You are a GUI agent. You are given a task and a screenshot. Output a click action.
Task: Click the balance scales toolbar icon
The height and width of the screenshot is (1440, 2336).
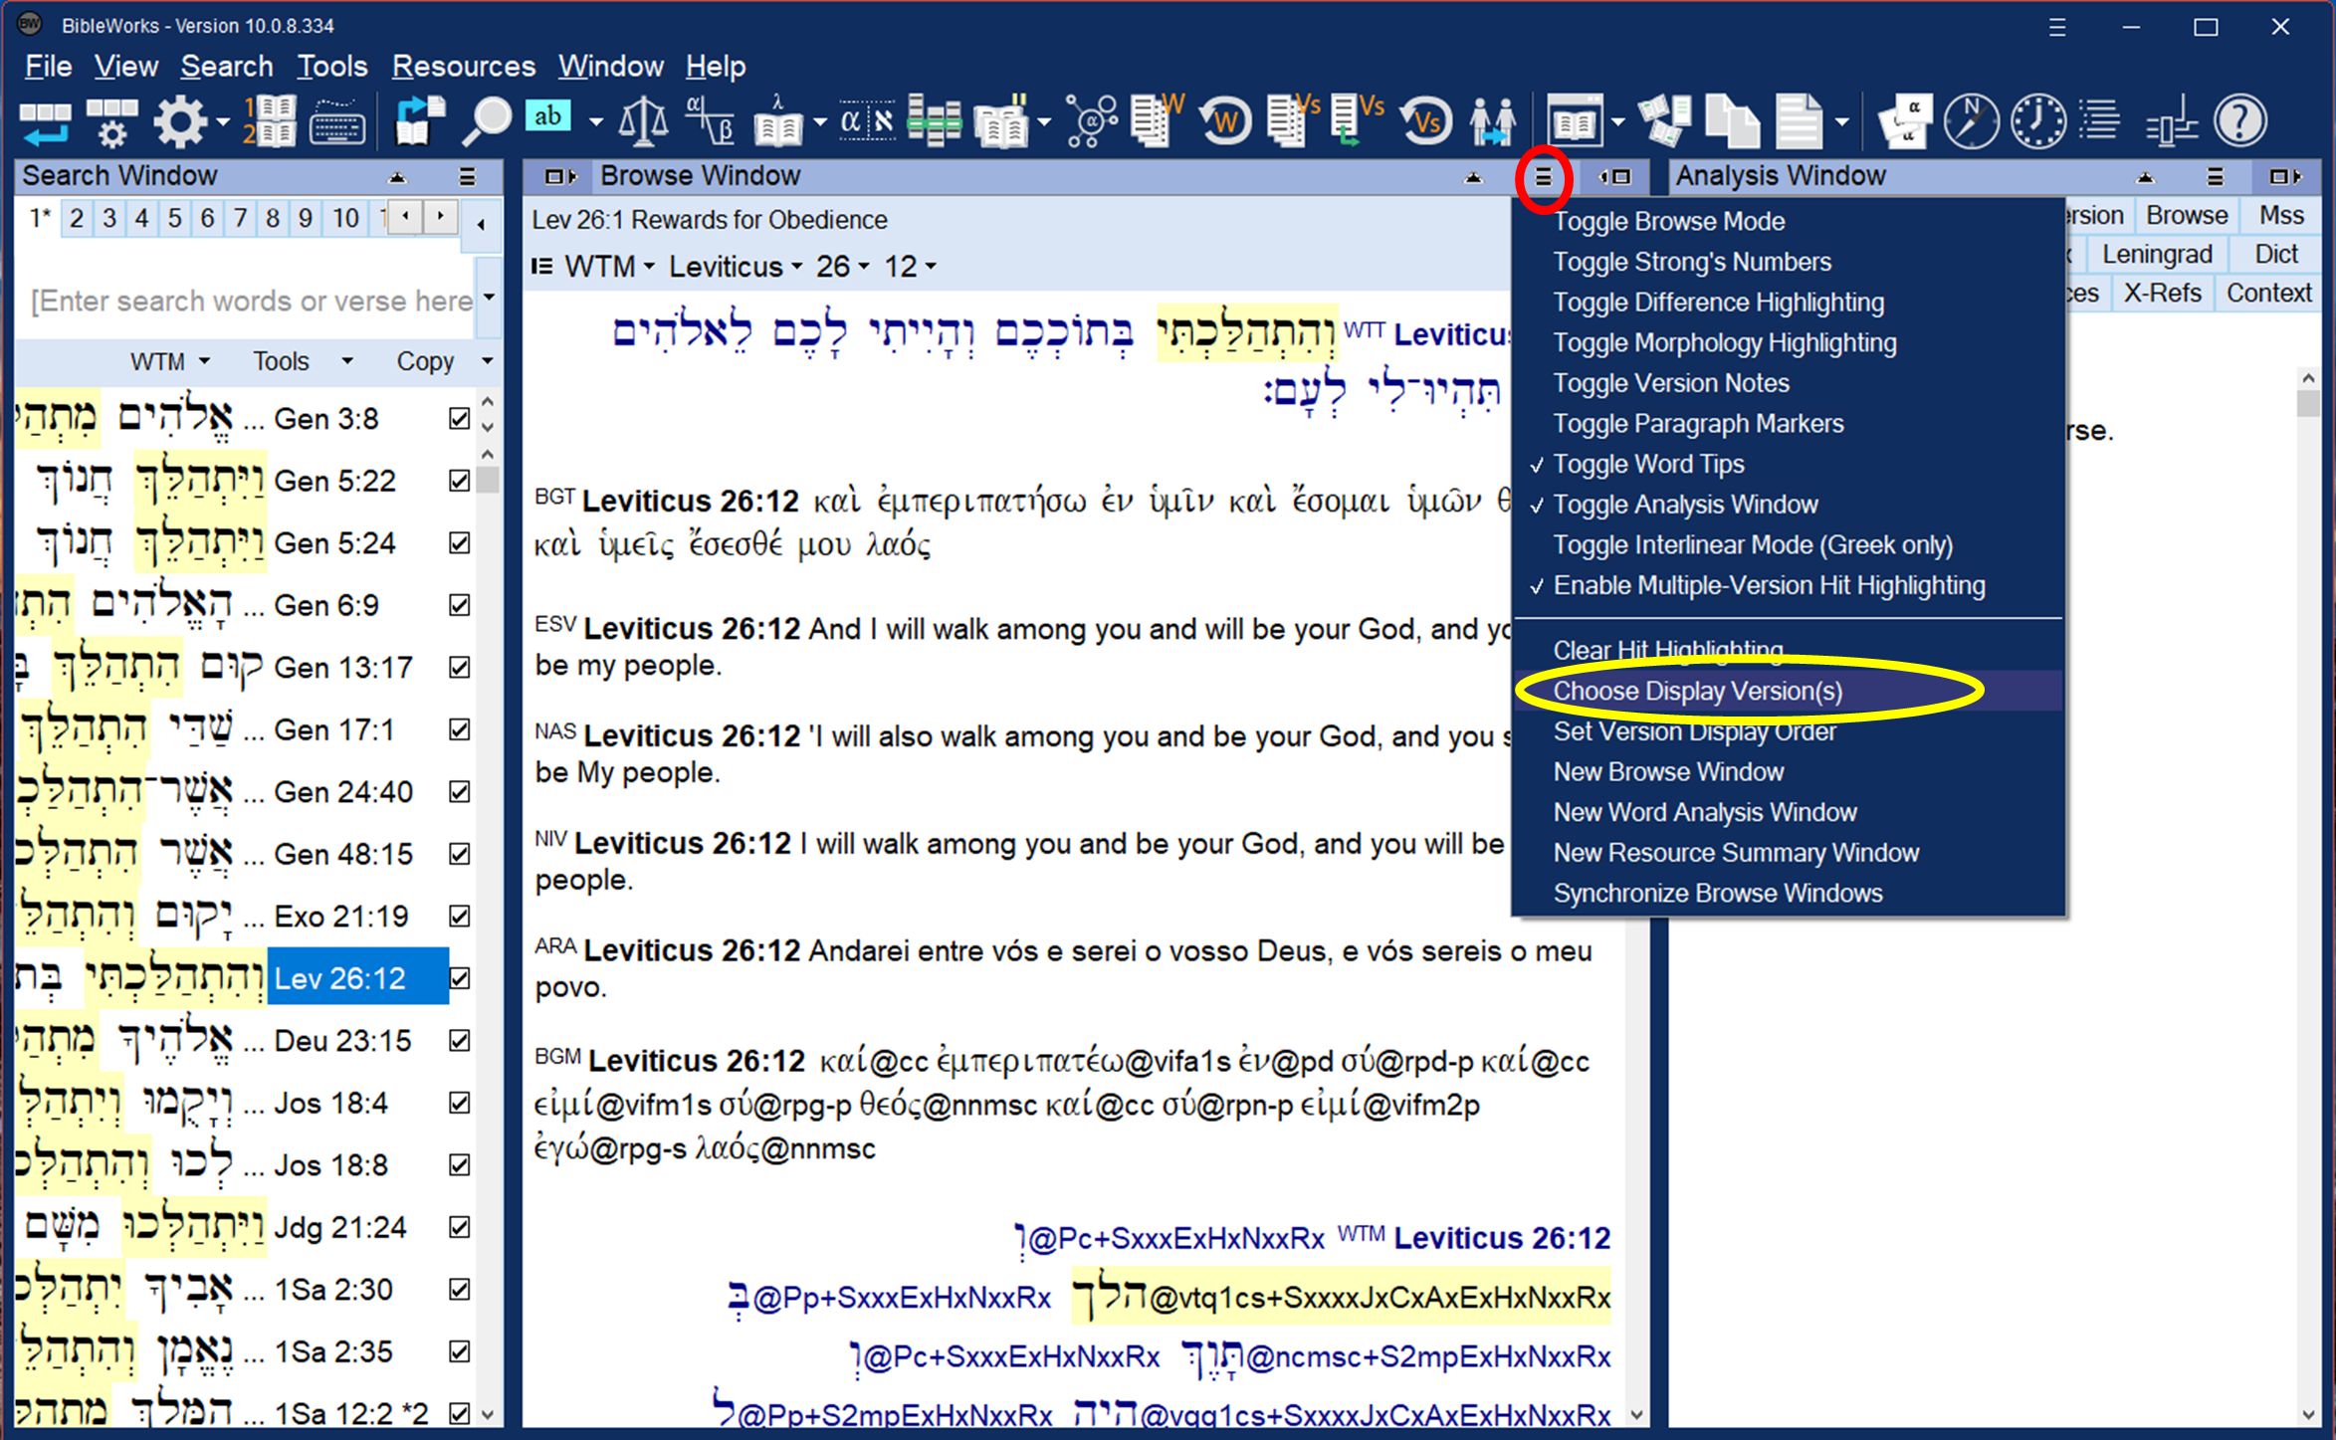pos(643,121)
